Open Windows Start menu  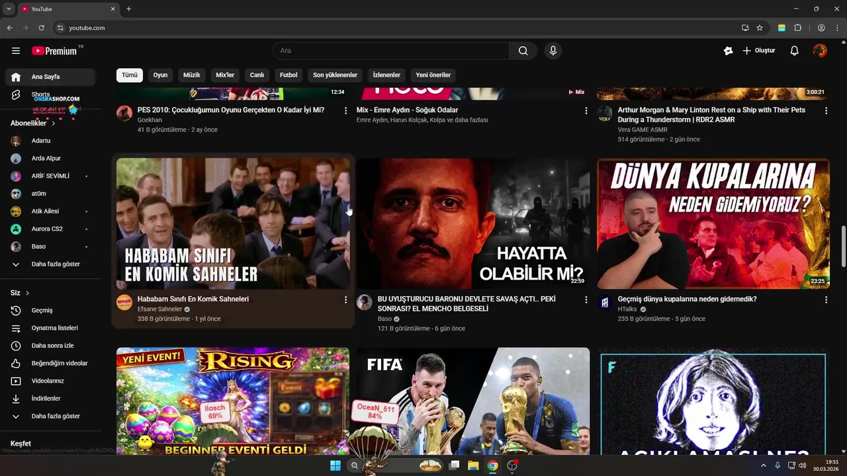coord(335,465)
